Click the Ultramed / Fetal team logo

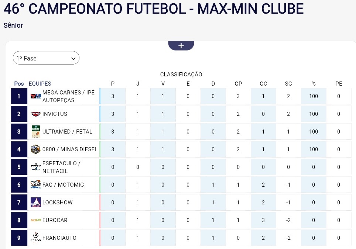coord(35,132)
